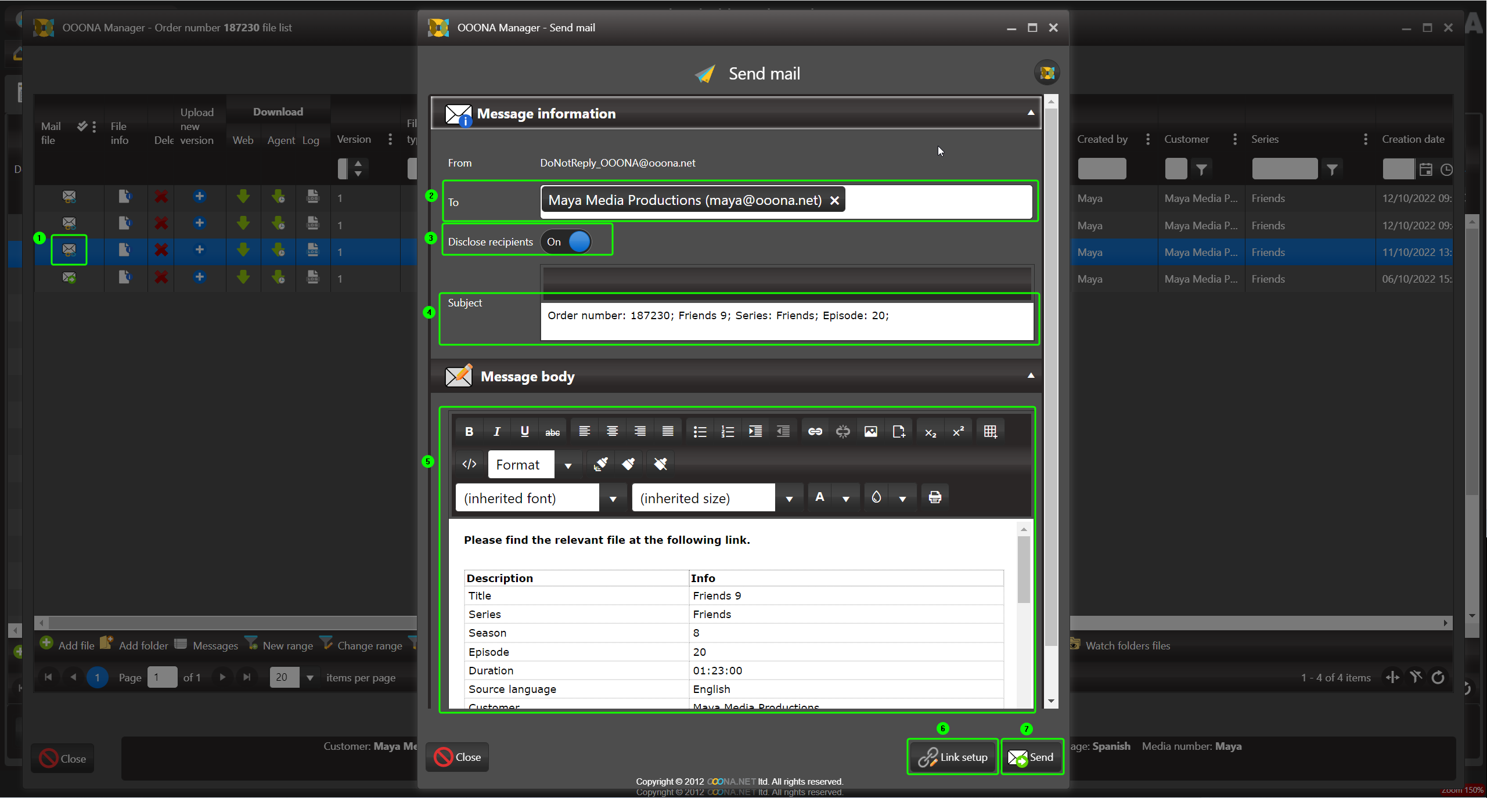1487x798 pixels.
Task: Open the font color picker dropdown
Action: coord(846,499)
